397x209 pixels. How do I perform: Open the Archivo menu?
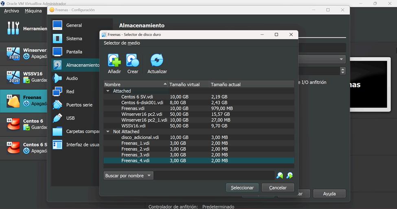(11, 11)
